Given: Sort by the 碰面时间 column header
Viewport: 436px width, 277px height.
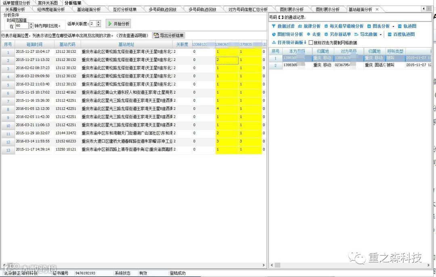Looking at the screenshot, I should 34,44.
